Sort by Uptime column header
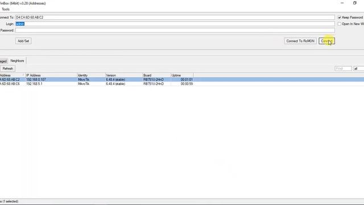The image size is (364, 205). tap(182, 75)
